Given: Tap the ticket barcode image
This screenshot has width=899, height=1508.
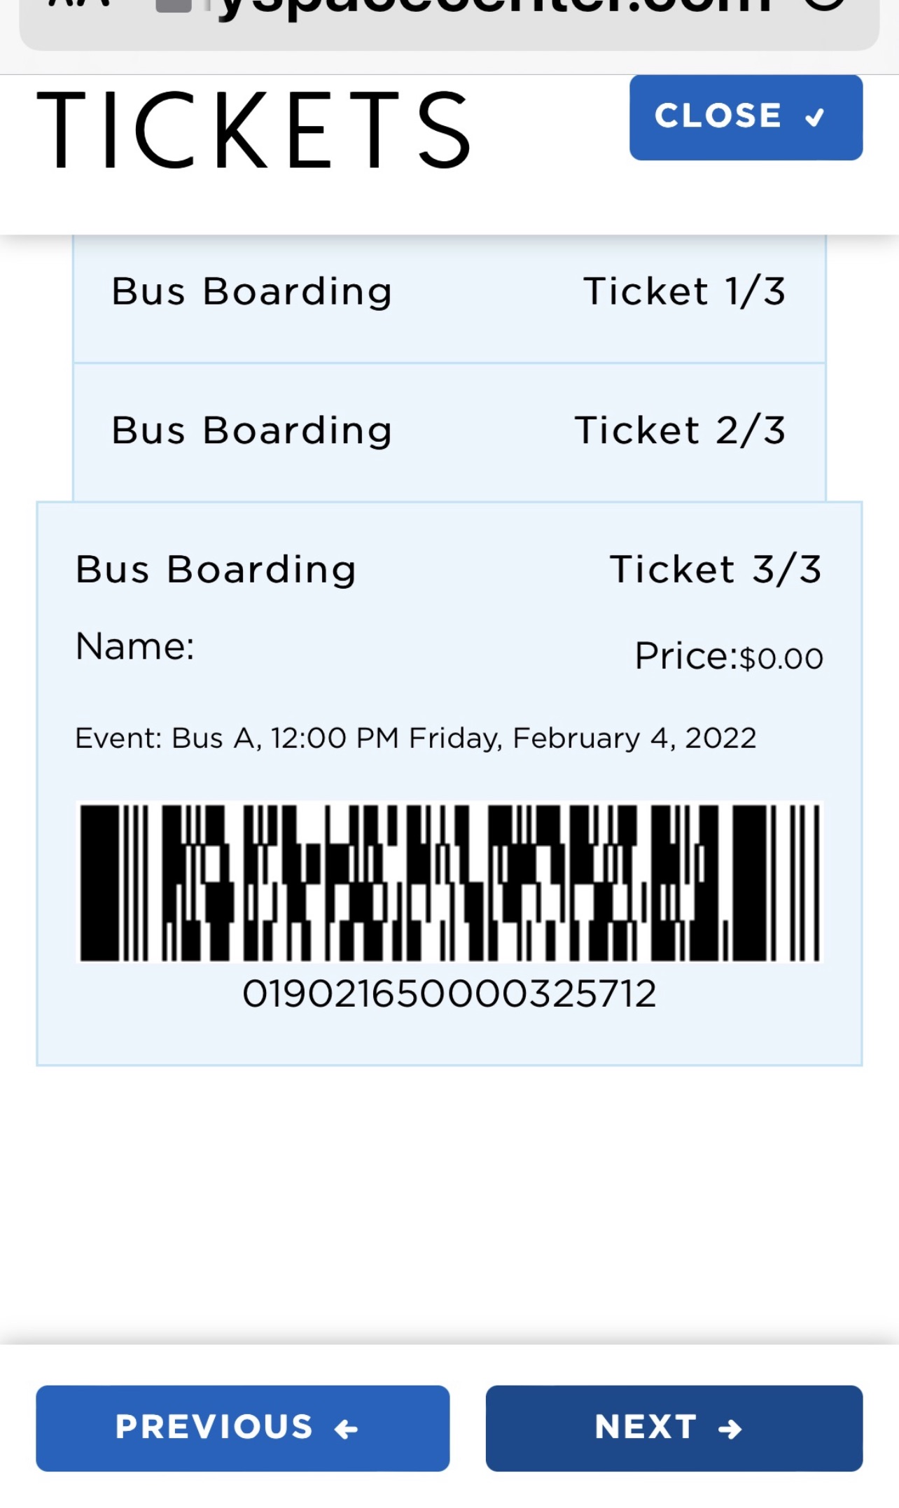Looking at the screenshot, I should [x=449, y=881].
